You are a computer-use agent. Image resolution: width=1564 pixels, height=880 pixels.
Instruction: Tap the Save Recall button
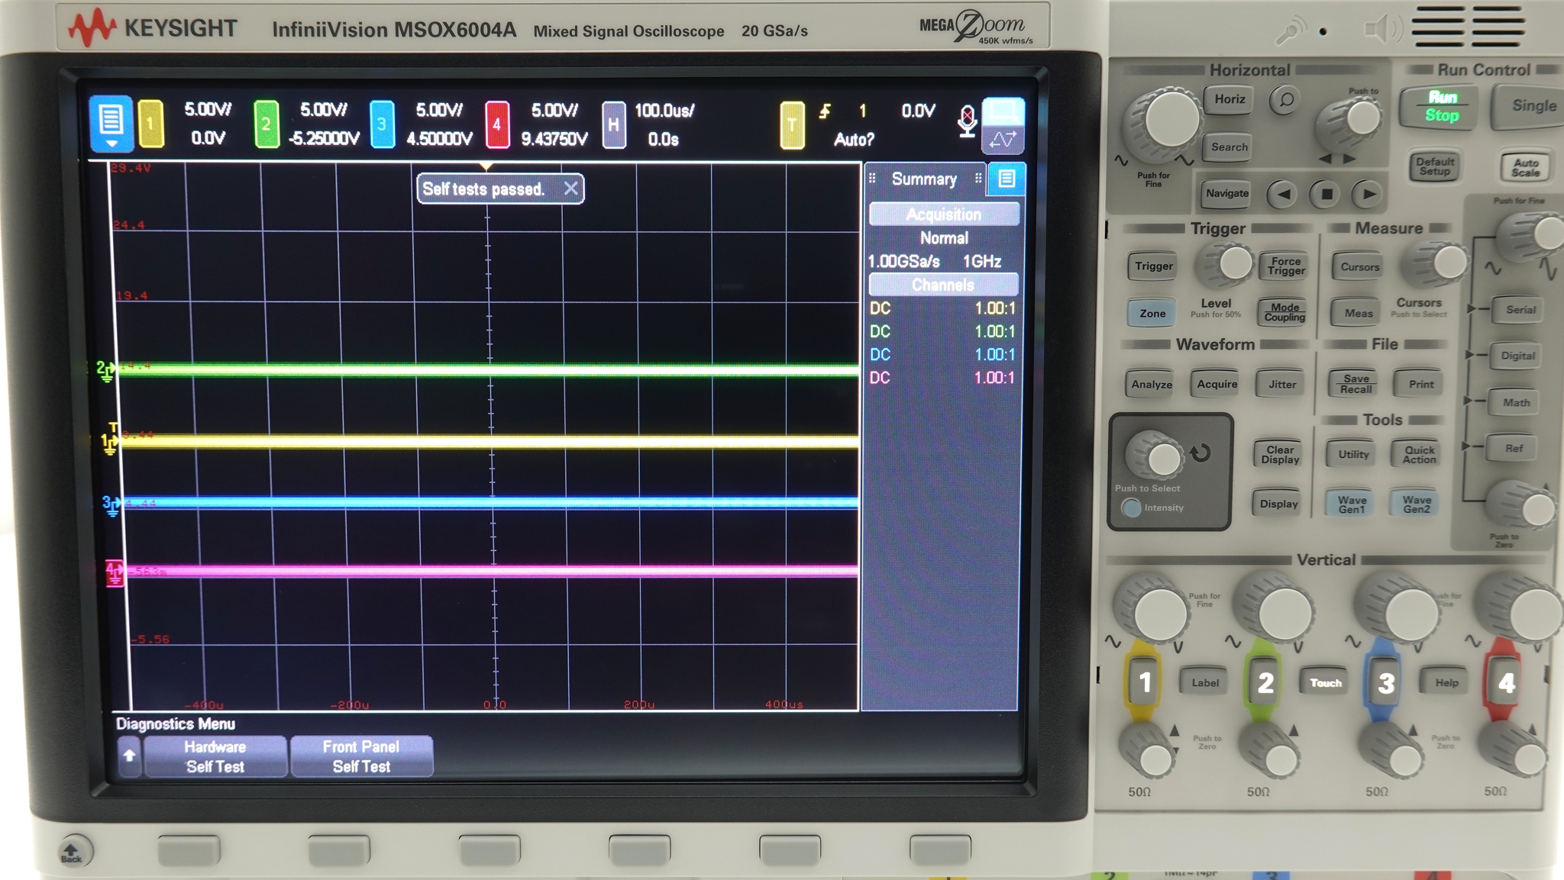pyautogui.click(x=1356, y=384)
